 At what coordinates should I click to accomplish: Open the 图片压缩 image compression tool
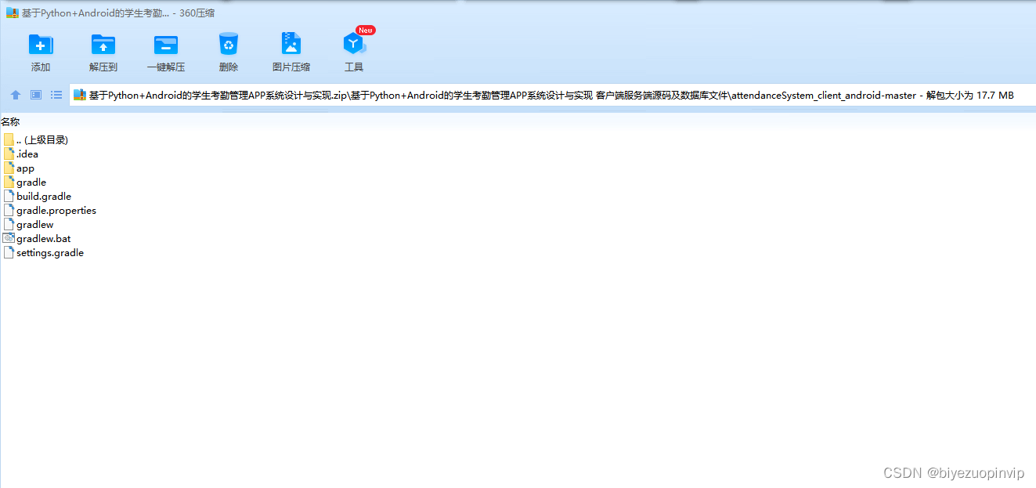click(291, 49)
